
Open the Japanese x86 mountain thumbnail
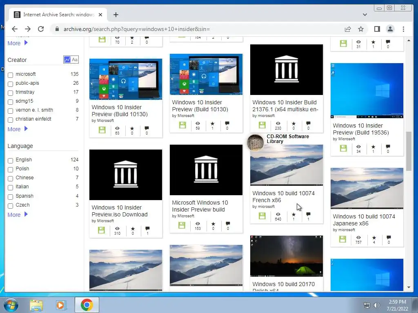367,188
